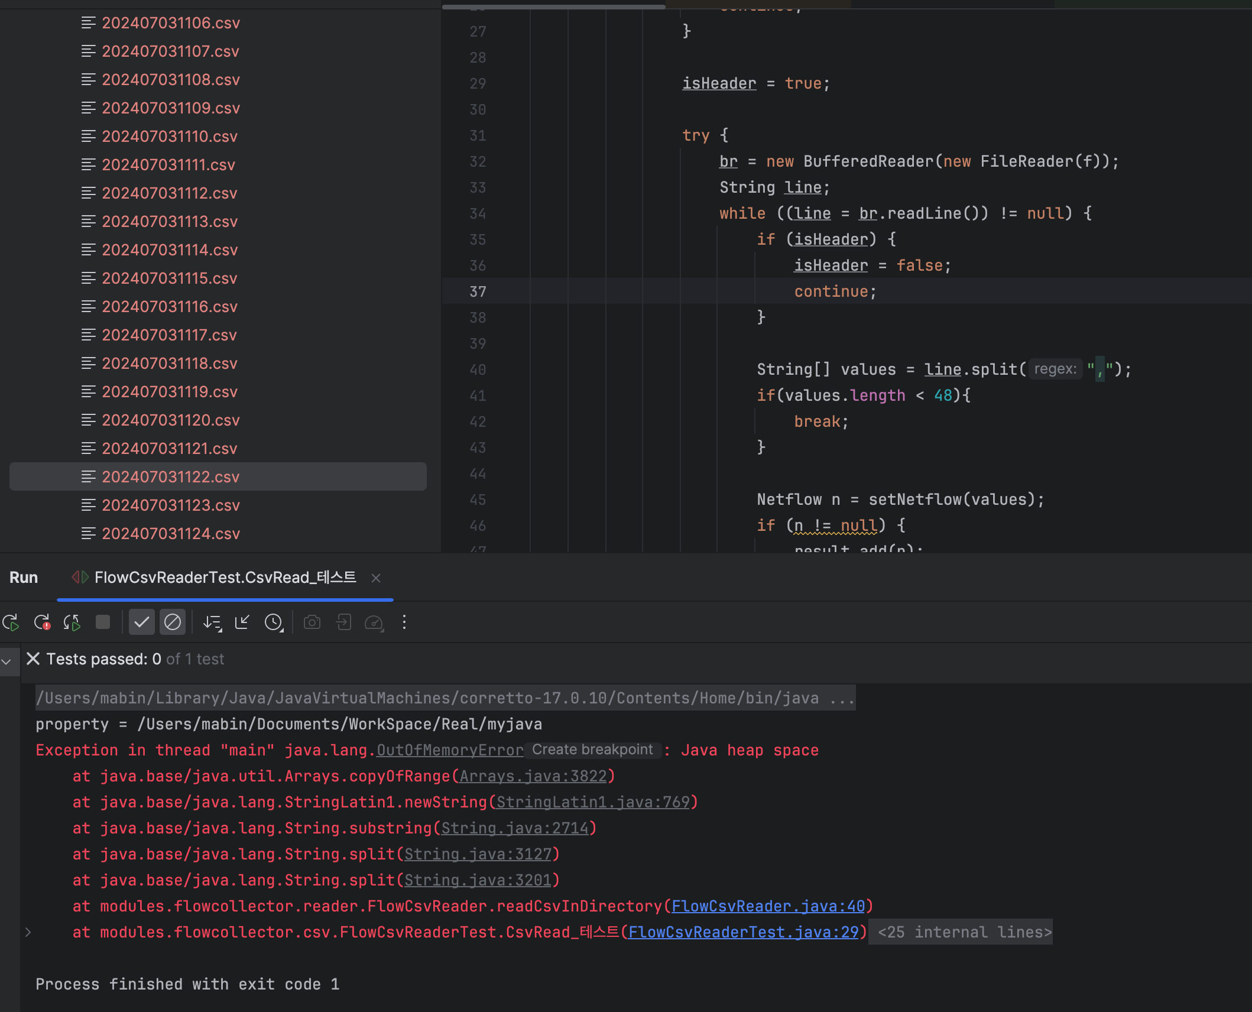This screenshot has height=1012, width=1252.
Task: Collapse the test results tree chevron
Action: point(7,661)
